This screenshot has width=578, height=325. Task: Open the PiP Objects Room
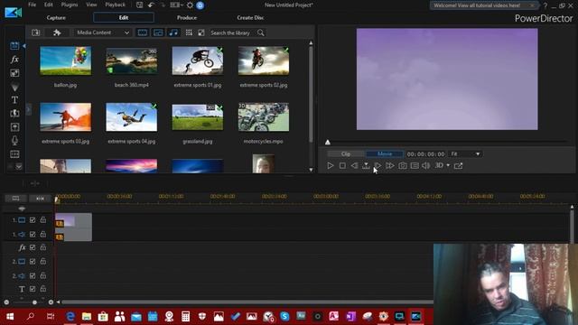(14, 73)
